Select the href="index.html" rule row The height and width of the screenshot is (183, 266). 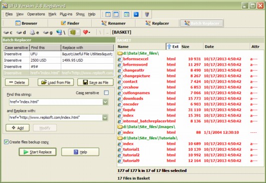[58, 73]
